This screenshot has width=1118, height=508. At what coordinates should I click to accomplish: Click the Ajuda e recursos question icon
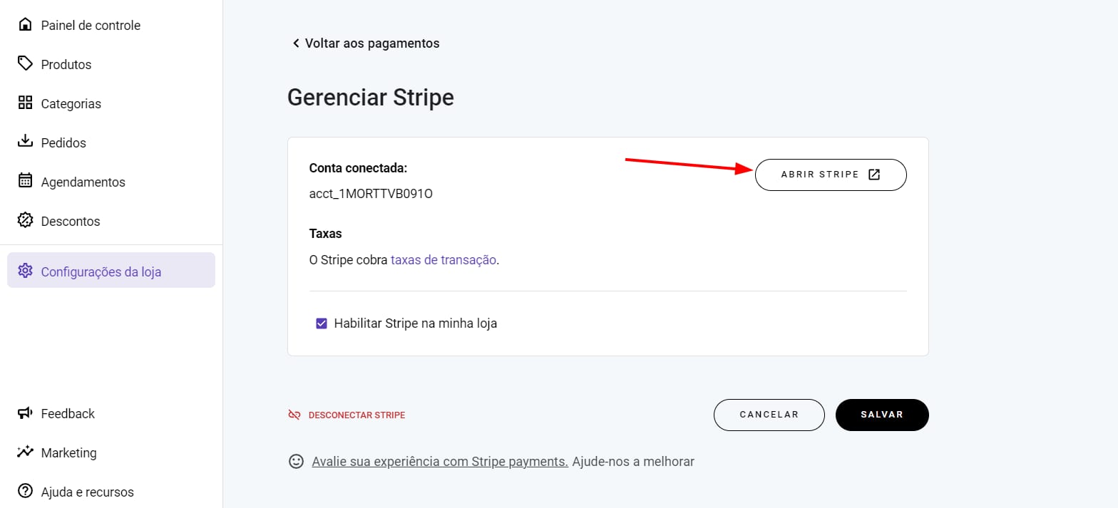pos(25,491)
